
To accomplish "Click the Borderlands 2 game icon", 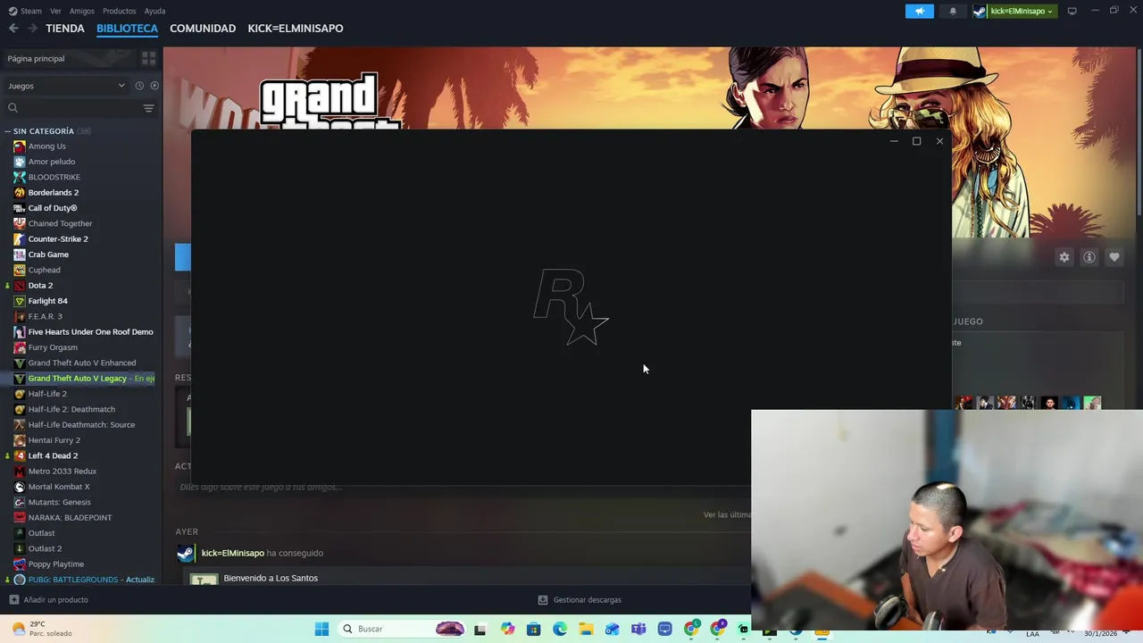I will [x=20, y=193].
